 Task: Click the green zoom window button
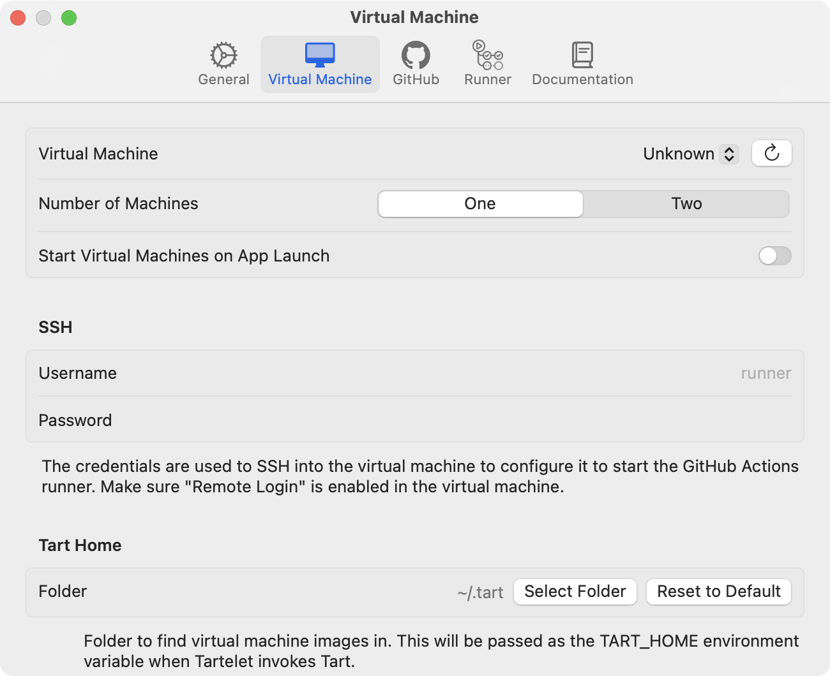click(x=69, y=18)
